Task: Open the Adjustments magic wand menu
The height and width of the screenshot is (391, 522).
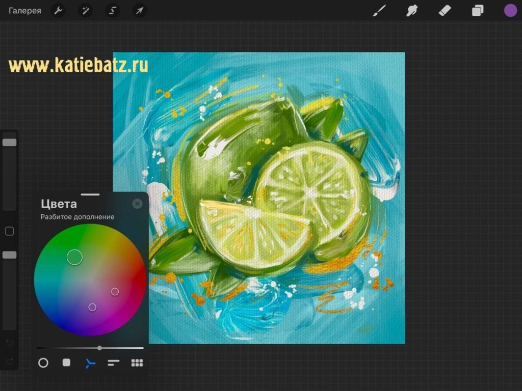Action: click(85, 11)
